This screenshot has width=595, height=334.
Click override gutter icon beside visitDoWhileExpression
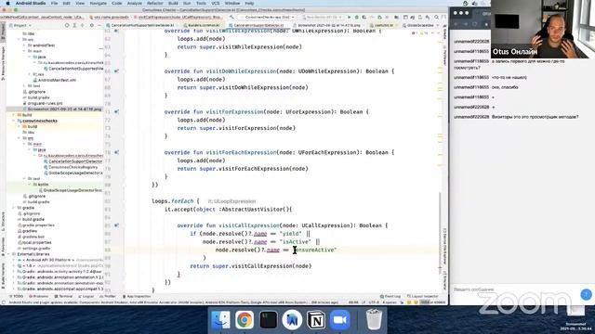coord(116,71)
